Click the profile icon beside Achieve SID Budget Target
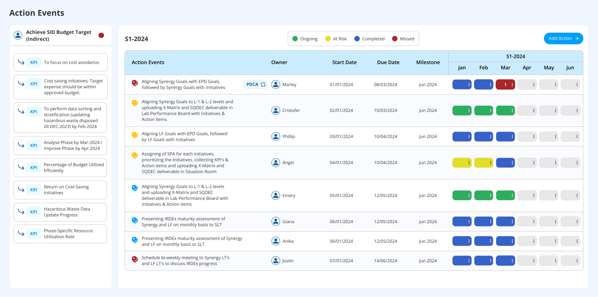Image resolution: width=598 pixels, height=297 pixels. pyautogui.click(x=18, y=35)
